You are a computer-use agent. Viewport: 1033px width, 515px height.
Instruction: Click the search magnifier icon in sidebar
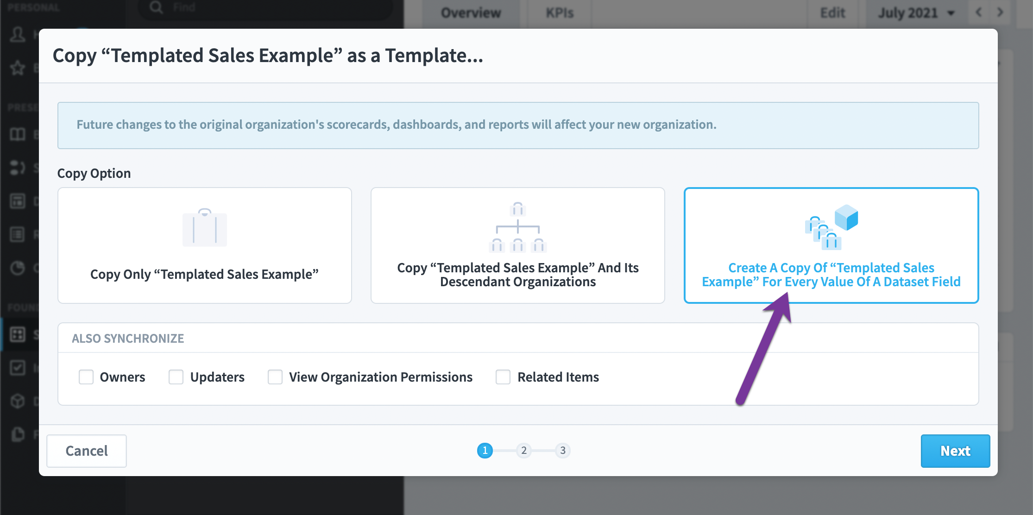157,7
